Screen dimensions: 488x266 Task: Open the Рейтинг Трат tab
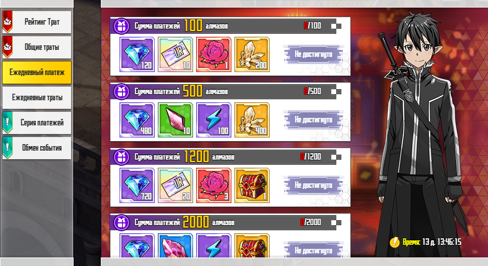pyautogui.click(x=37, y=22)
